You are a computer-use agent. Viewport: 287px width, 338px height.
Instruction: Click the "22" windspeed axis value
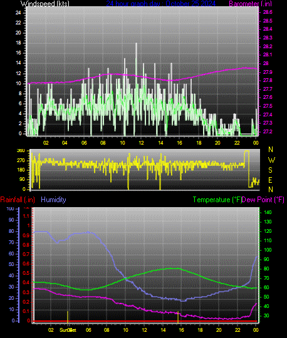[18, 23]
